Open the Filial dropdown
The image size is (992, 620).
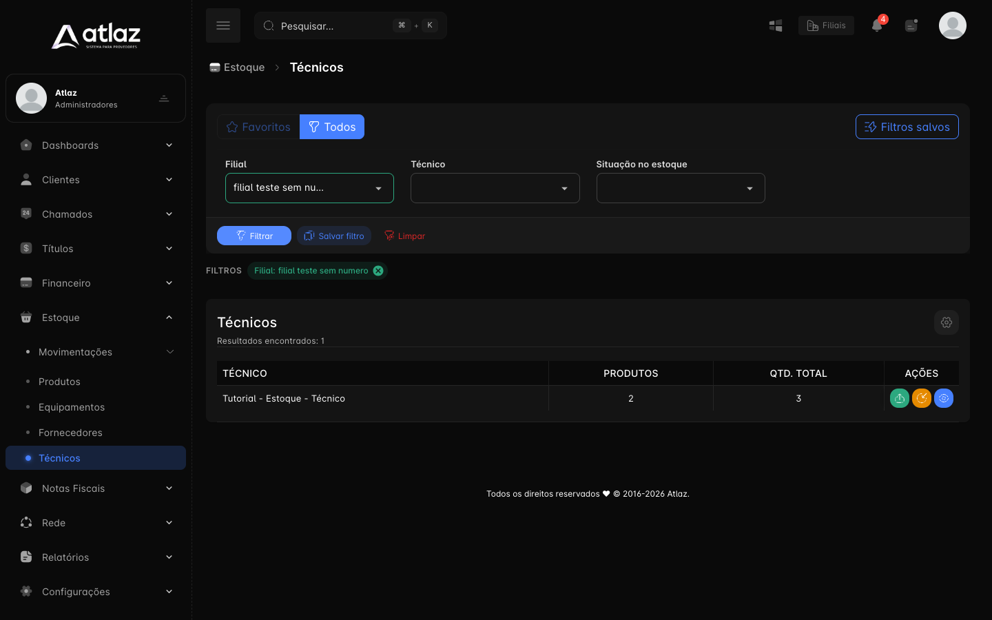(x=309, y=188)
